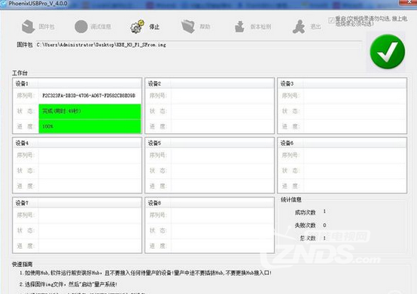Image resolution: width=417 pixels, height=294 pixels.
Task: Select the 设备1 panel header
Action: coord(77,83)
